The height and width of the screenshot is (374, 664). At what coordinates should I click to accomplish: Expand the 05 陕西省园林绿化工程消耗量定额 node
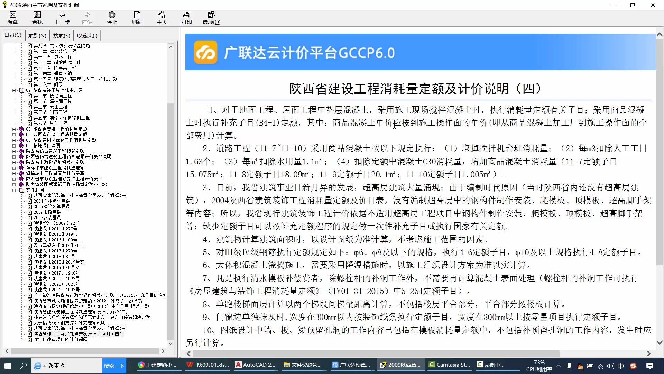(x=14, y=140)
